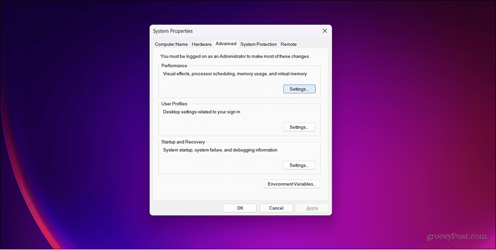This screenshot has width=496, height=250.
Task: Open User Profiles Settings button
Action: [x=299, y=127]
